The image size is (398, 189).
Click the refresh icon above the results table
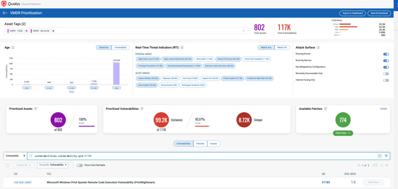click(x=382, y=165)
